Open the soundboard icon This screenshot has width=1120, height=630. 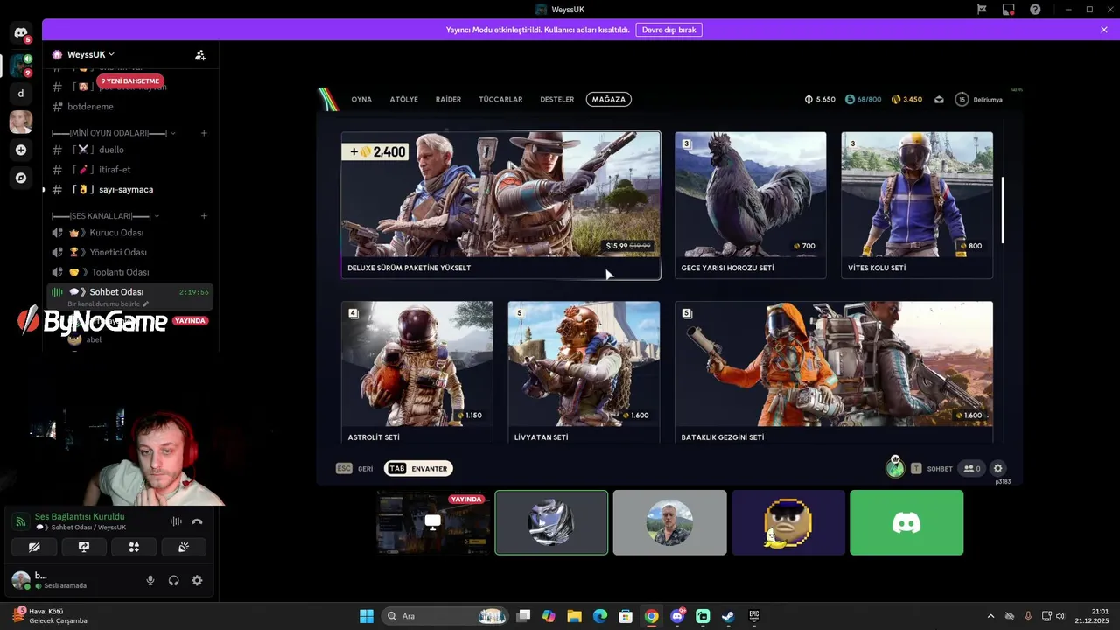184,547
